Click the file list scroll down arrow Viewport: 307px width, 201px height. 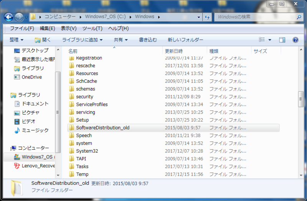tap(301, 175)
